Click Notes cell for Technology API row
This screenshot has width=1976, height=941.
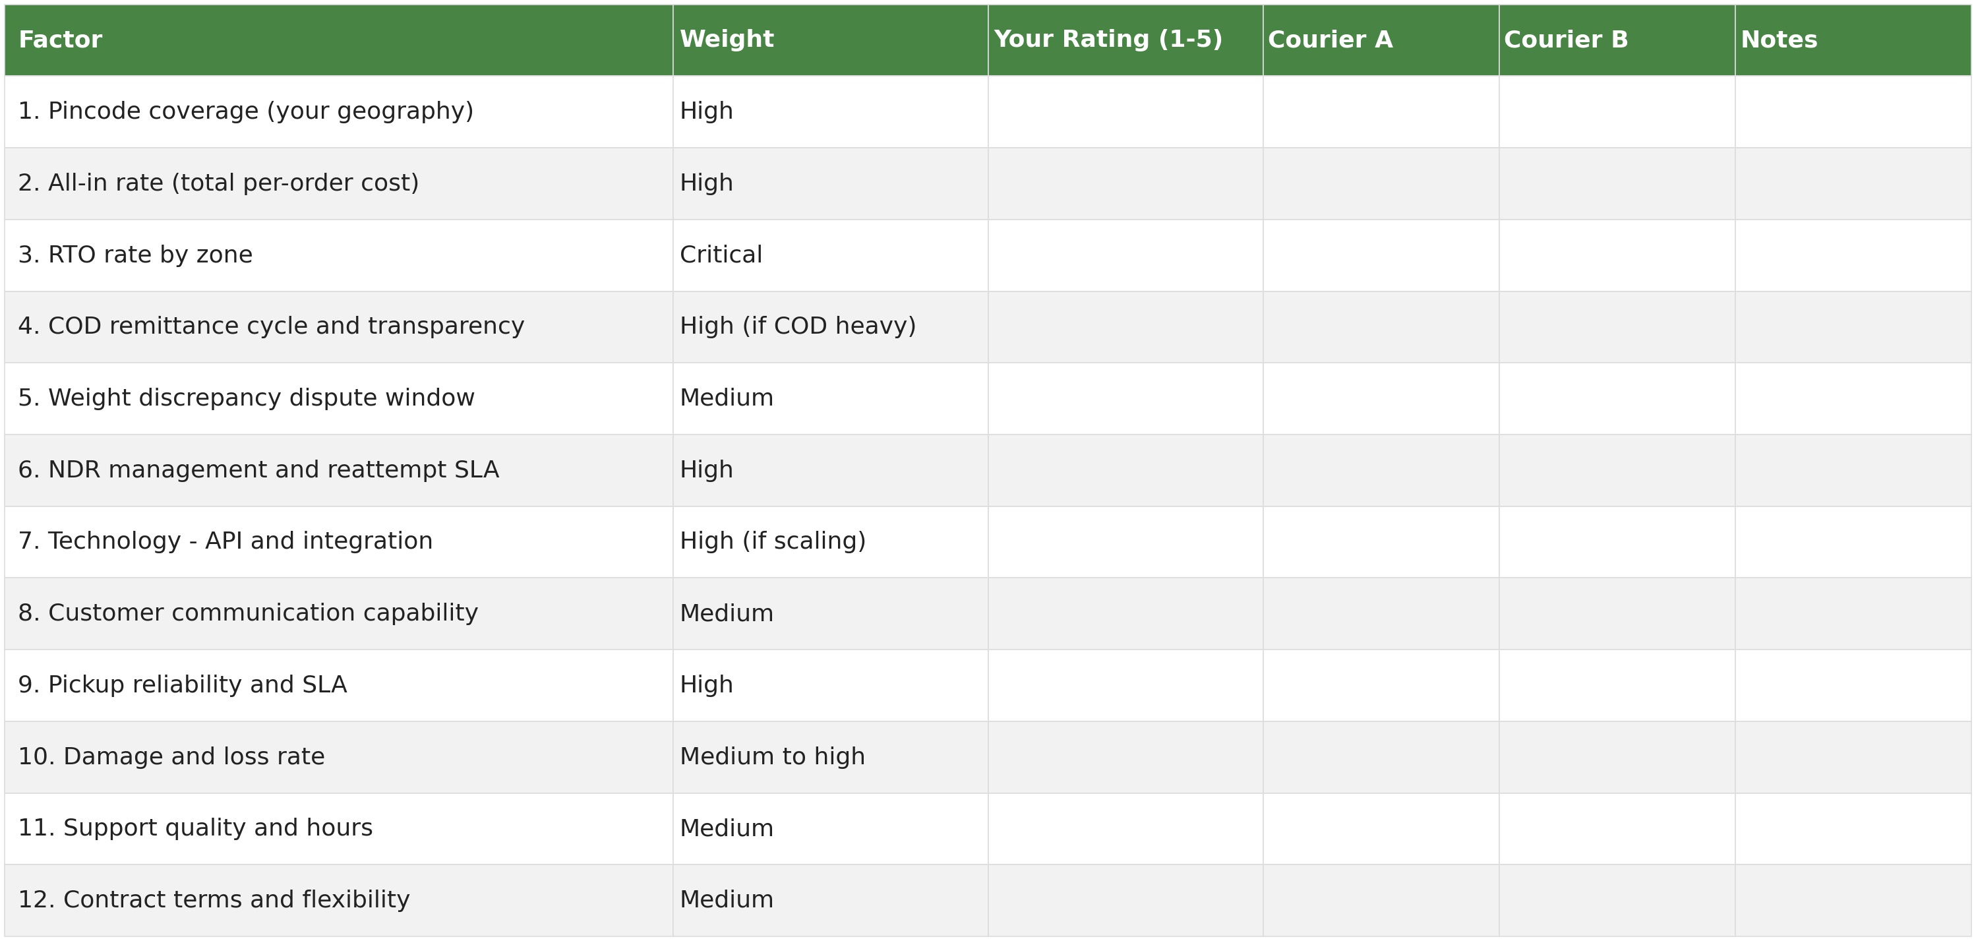[x=1853, y=542]
